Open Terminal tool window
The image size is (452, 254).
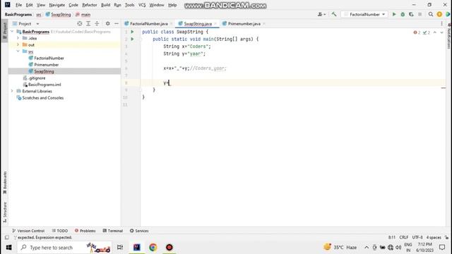[113, 231]
